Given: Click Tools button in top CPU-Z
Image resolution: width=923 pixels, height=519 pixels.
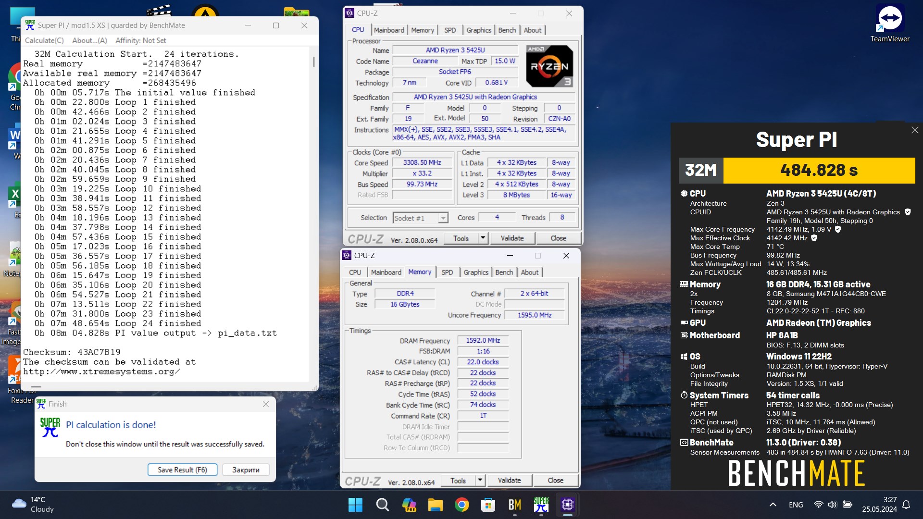Looking at the screenshot, I should pyautogui.click(x=461, y=238).
